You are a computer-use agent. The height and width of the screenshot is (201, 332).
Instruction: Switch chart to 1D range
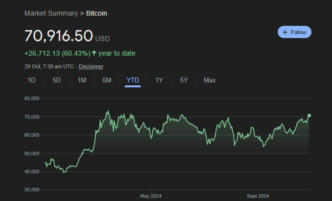click(x=32, y=80)
